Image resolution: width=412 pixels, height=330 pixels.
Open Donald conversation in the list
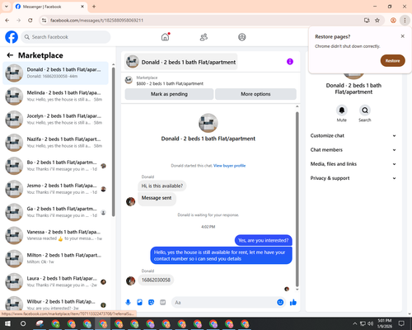click(x=56, y=73)
